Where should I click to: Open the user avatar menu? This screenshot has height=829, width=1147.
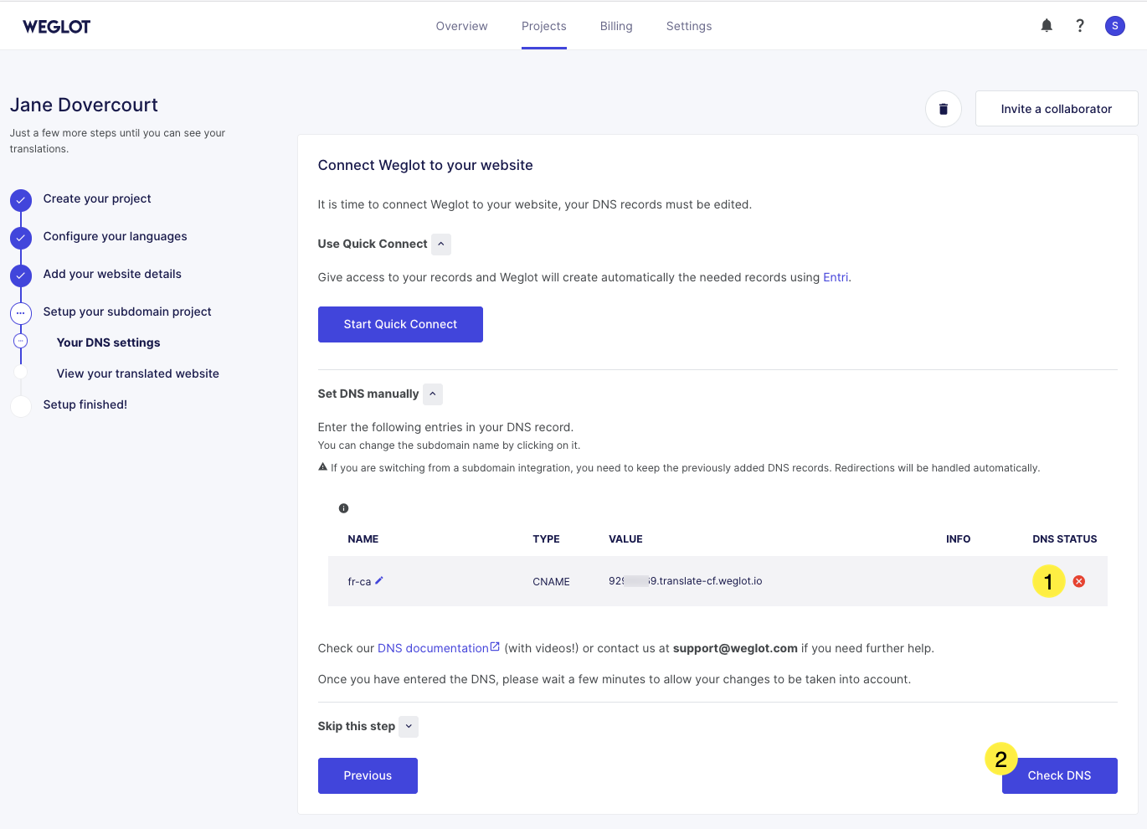(1115, 26)
